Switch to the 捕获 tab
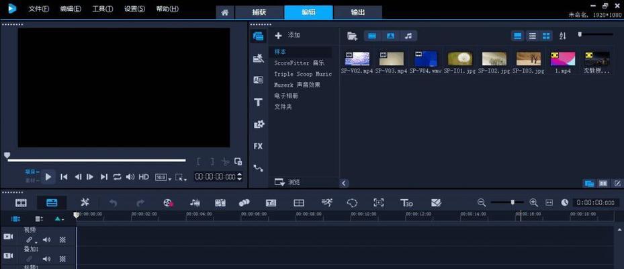Image resolution: width=624 pixels, height=269 pixels. click(259, 12)
